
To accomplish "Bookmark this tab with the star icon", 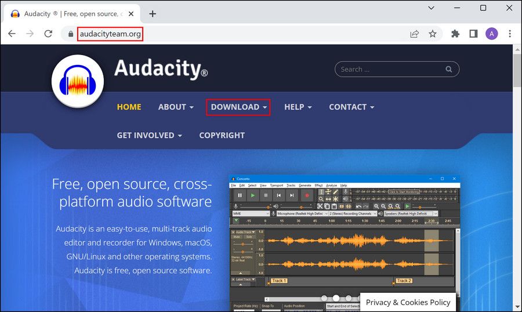I will [433, 34].
